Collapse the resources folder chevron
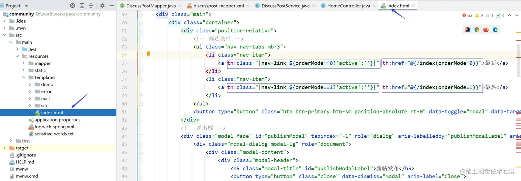 (x=17, y=56)
